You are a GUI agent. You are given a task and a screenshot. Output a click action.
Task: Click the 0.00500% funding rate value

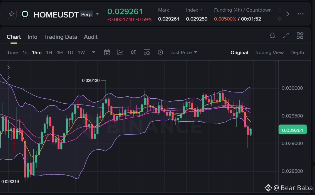[x=225, y=19]
